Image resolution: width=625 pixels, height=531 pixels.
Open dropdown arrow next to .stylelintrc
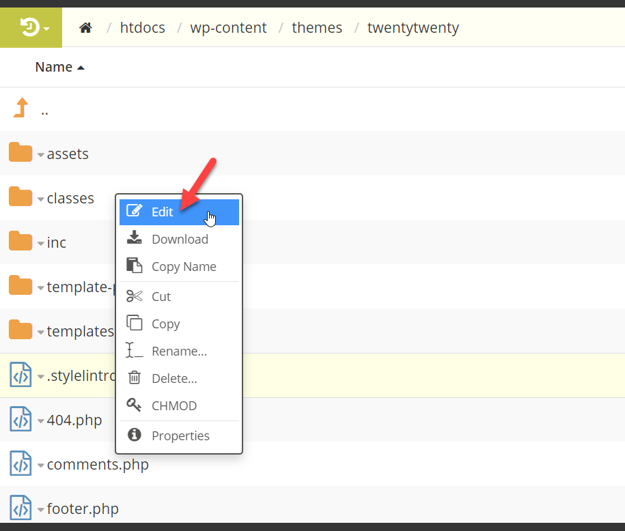coord(41,376)
